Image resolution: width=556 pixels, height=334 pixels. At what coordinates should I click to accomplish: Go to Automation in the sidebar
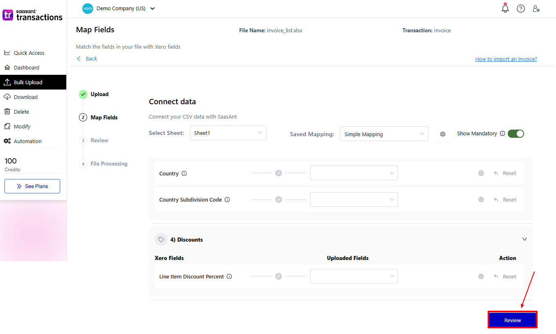[x=27, y=141]
